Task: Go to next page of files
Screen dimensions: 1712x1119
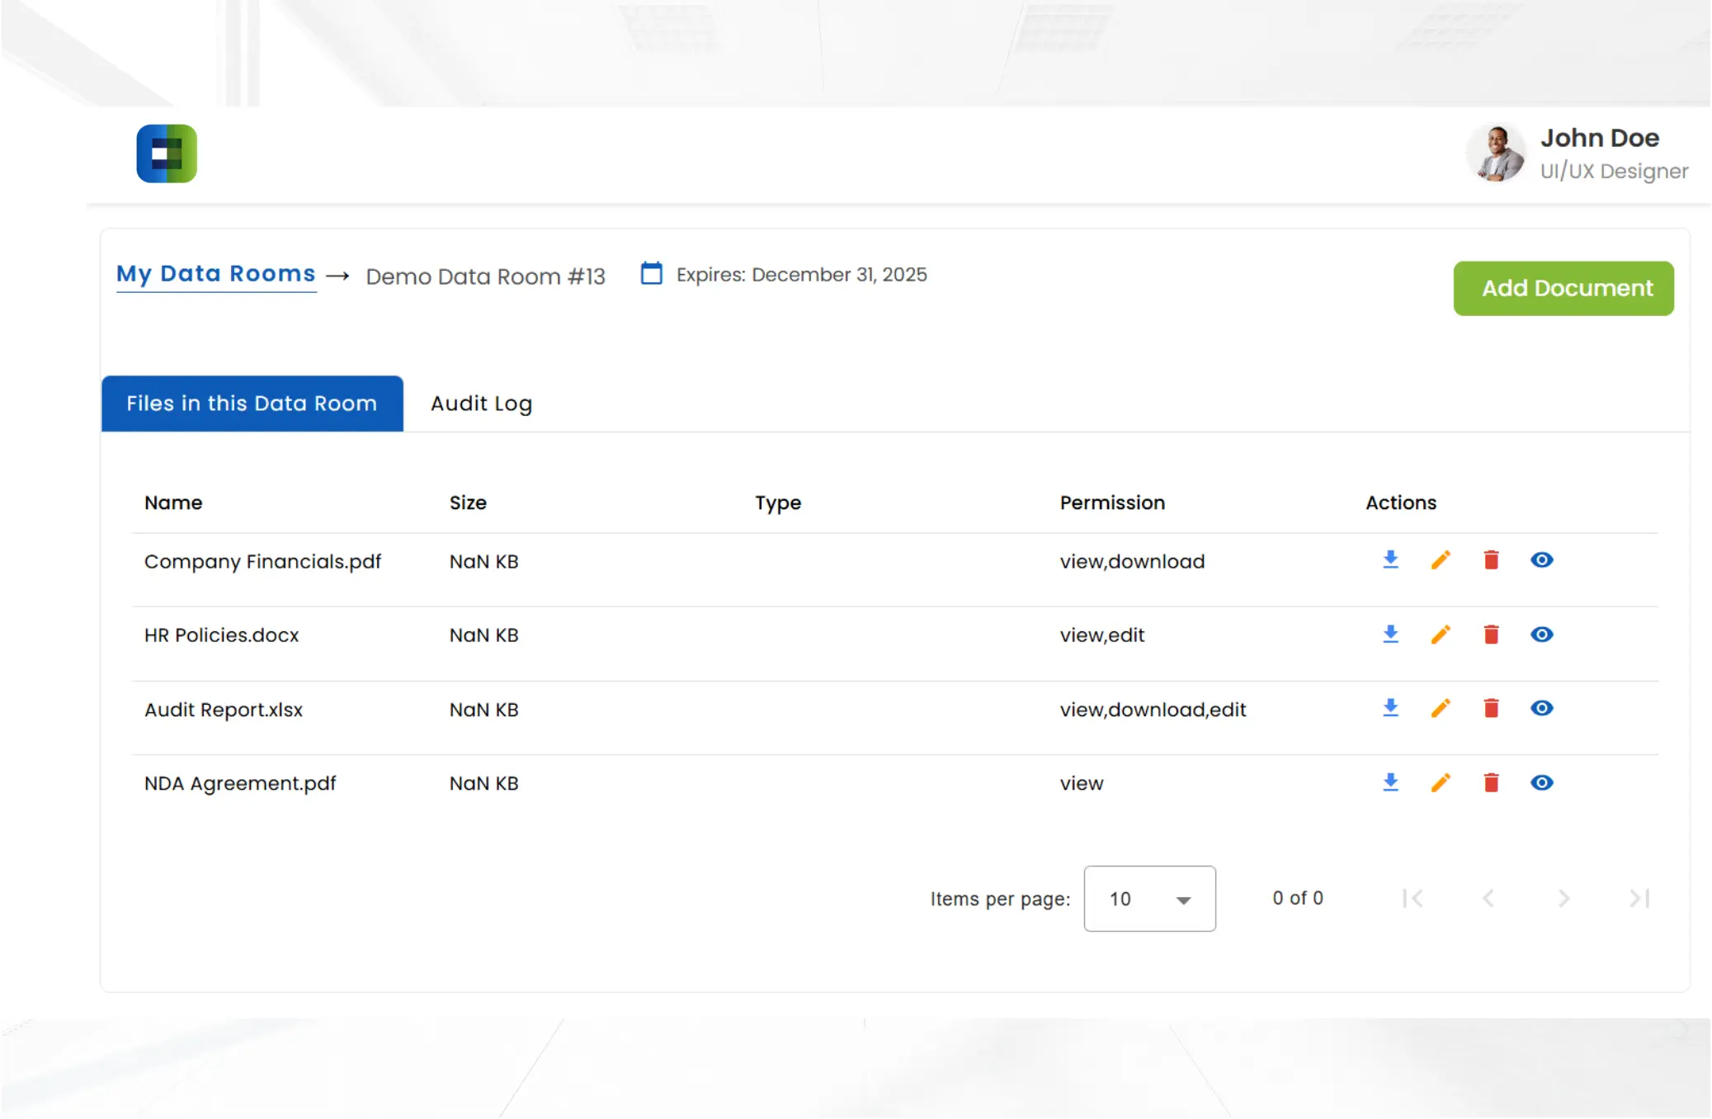Action: [x=1563, y=898]
